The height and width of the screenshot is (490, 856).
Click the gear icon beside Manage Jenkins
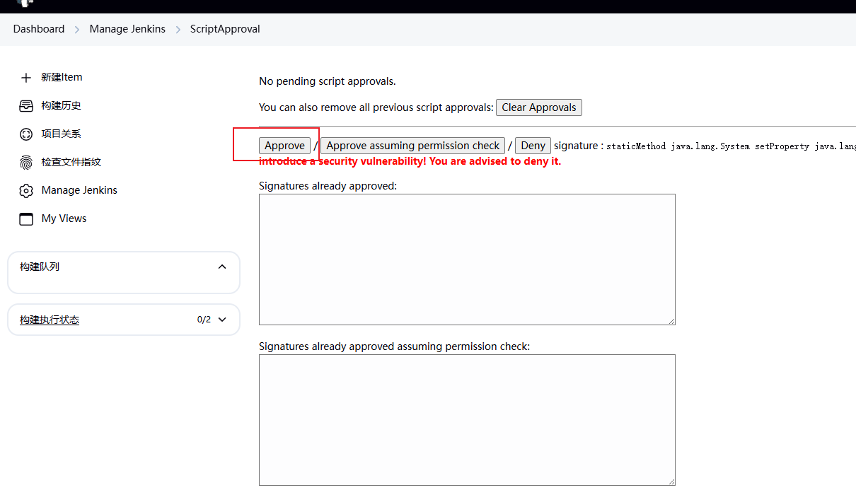[x=26, y=191]
